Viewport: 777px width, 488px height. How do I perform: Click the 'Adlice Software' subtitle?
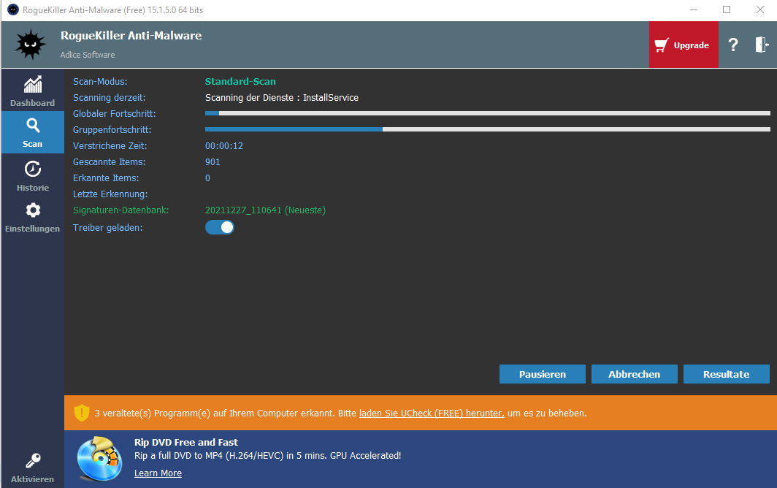pyautogui.click(x=88, y=55)
